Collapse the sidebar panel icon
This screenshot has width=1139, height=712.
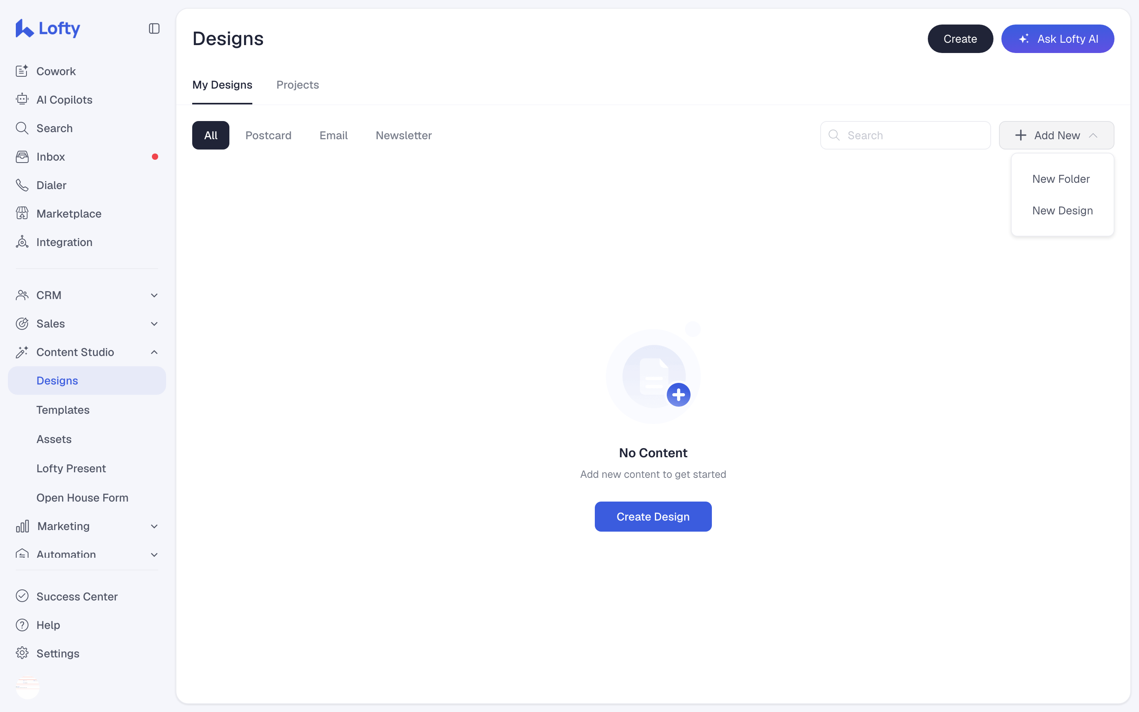(x=154, y=29)
